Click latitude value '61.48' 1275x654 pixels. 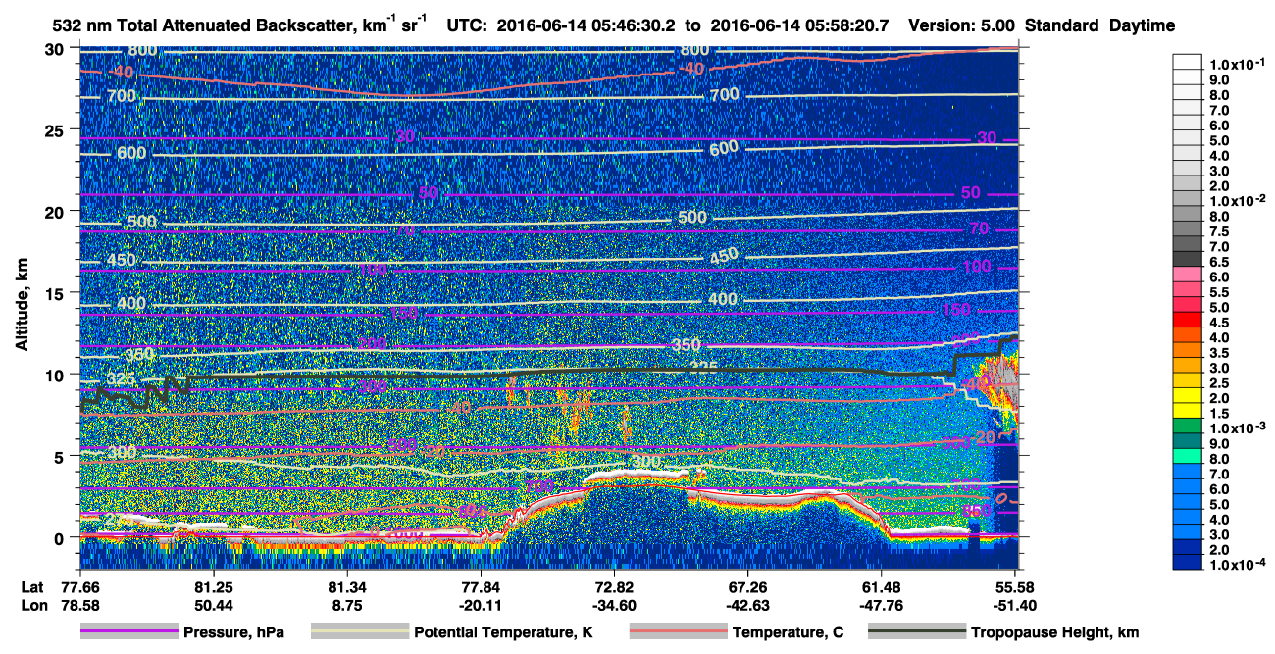[881, 586]
